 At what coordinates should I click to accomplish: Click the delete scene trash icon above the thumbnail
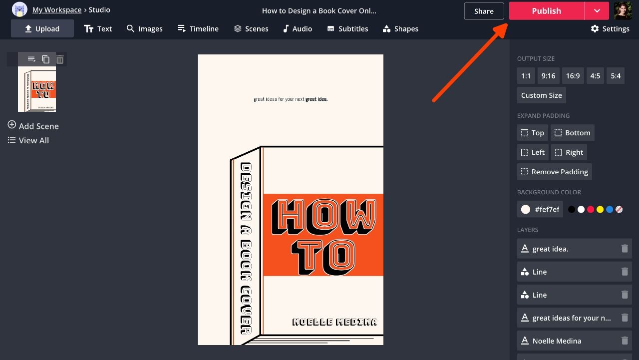(60, 59)
